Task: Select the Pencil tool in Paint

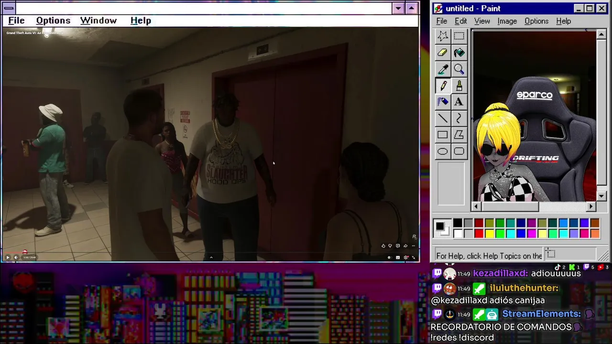Action: [x=443, y=86]
